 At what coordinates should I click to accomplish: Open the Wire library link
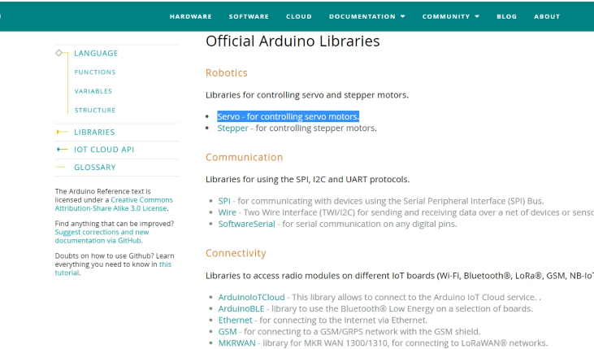coord(227,212)
